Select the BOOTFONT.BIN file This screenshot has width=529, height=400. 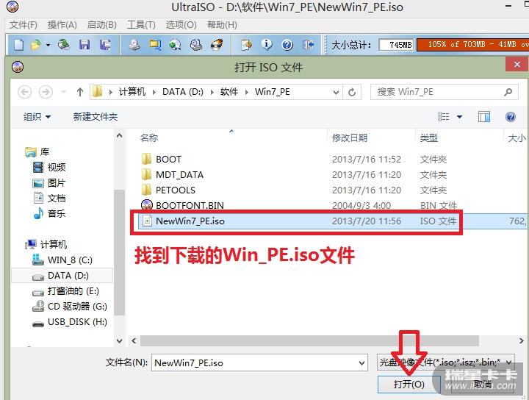(190, 205)
